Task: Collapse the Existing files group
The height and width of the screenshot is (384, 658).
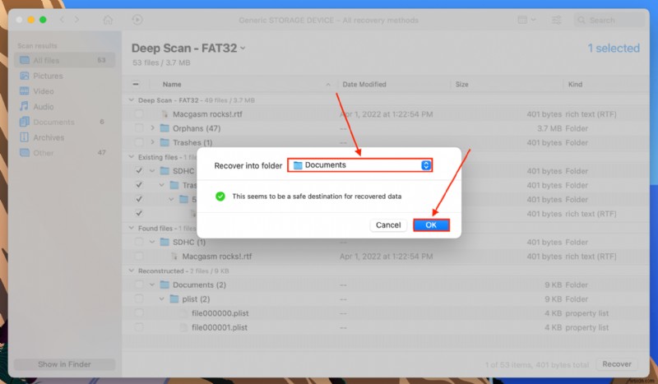Action: pos(132,157)
